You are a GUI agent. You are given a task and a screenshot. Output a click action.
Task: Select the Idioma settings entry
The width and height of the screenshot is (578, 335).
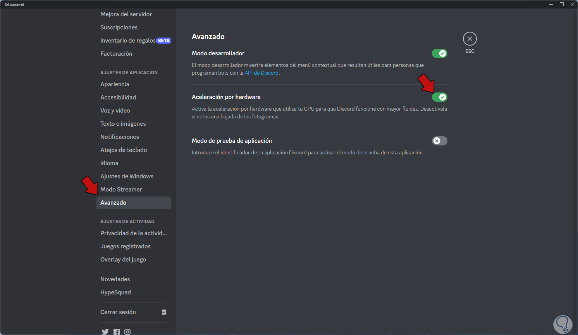[x=109, y=163]
